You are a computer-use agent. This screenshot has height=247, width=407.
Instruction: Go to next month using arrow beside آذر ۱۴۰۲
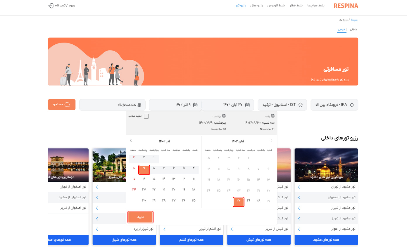click(131, 141)
